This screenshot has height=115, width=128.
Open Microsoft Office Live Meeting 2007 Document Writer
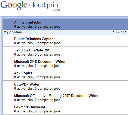coord(65,98)
